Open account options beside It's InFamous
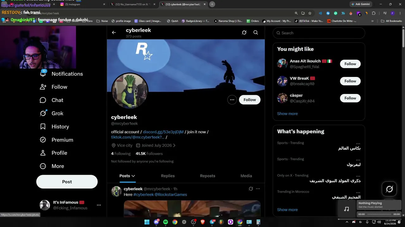Image resolution: width=405 pixels, height=227 pixels. [99, 205]
